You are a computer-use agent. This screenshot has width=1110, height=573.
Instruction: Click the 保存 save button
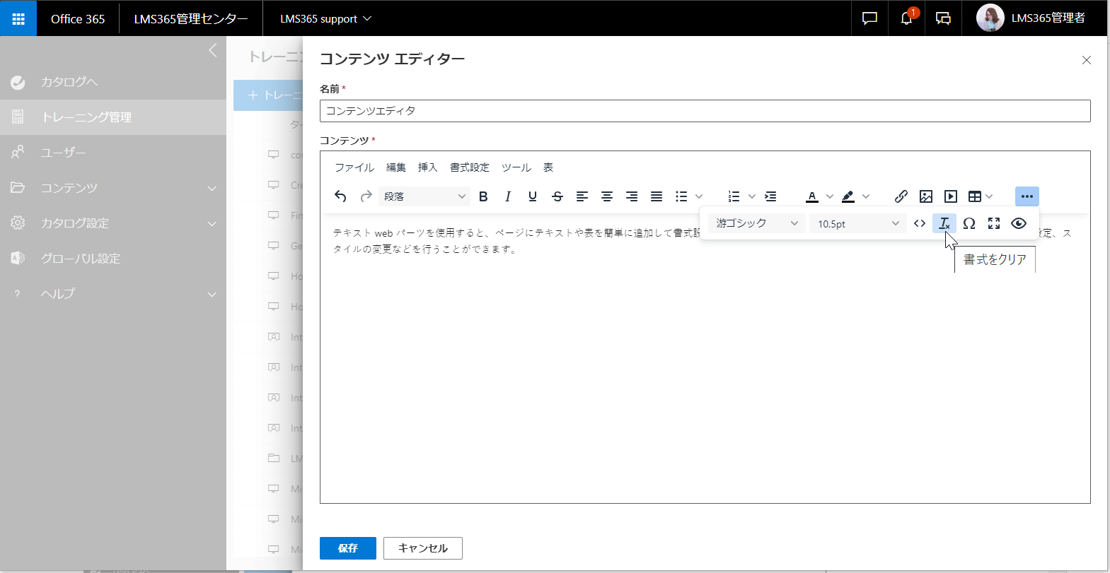pos(347,548)
